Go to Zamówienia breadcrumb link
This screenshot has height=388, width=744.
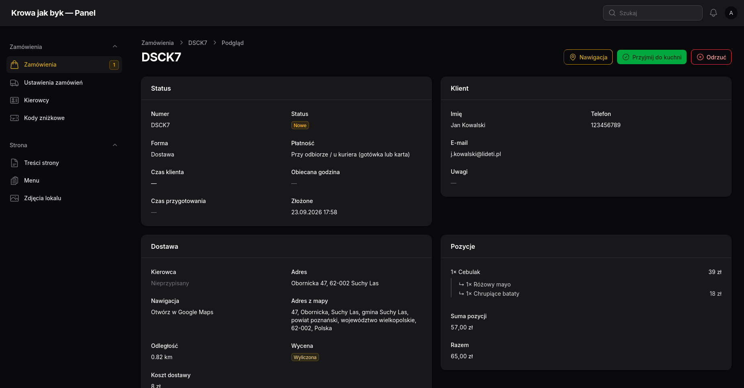[x=157, y=43]
